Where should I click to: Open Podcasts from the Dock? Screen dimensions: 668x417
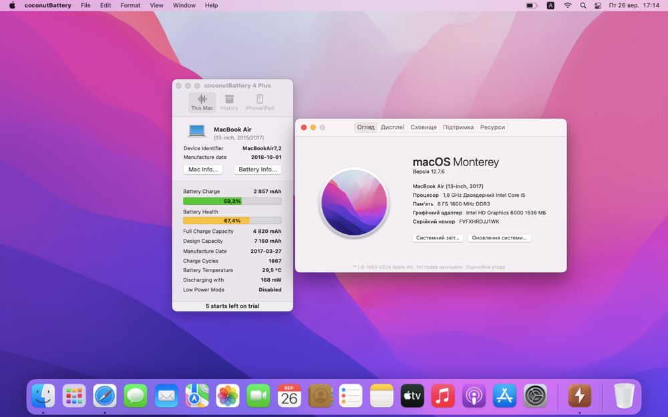(x=474, y=396)
